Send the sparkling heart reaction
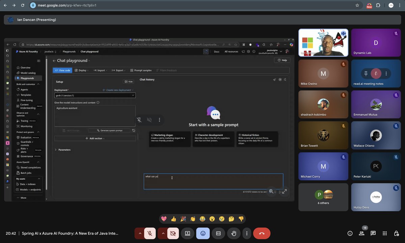405x243 pixels. [164, 219]
